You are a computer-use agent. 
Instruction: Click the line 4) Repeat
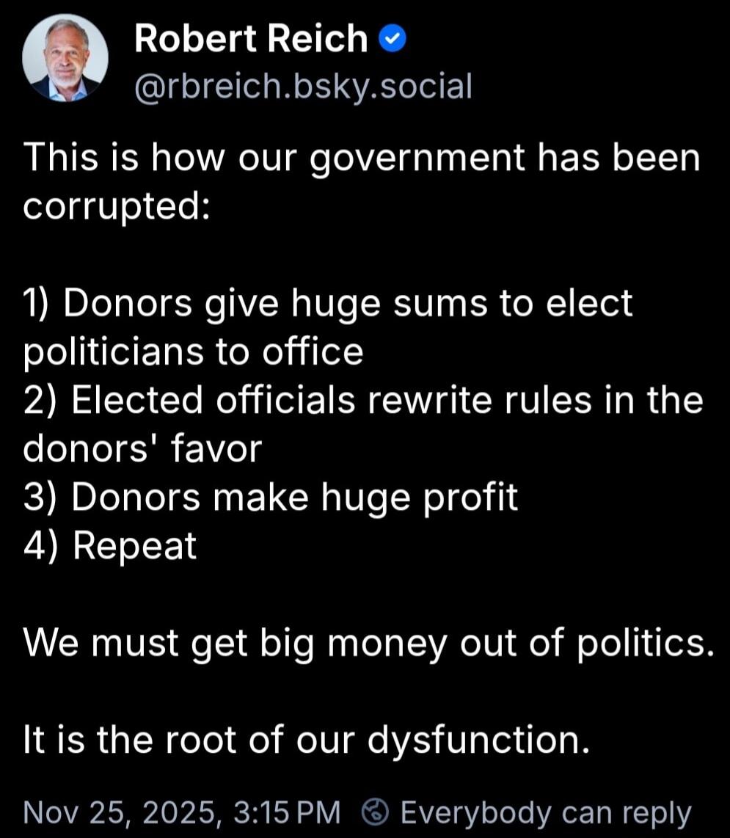109,545
